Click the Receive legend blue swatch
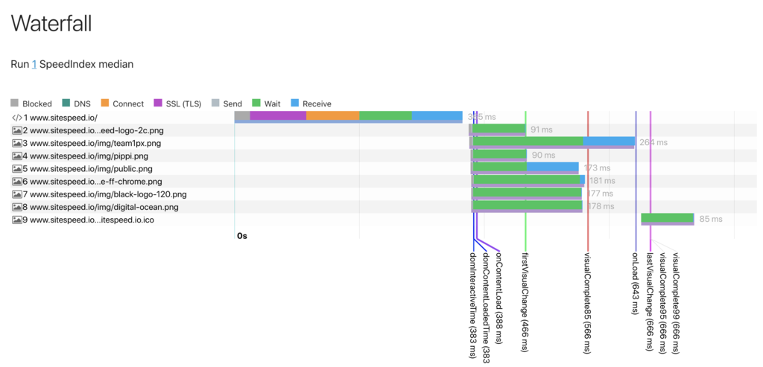 pos(294,103)
